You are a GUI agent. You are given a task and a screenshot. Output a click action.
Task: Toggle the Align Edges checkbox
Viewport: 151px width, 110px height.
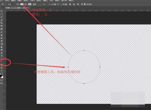[x=85, y=4]
